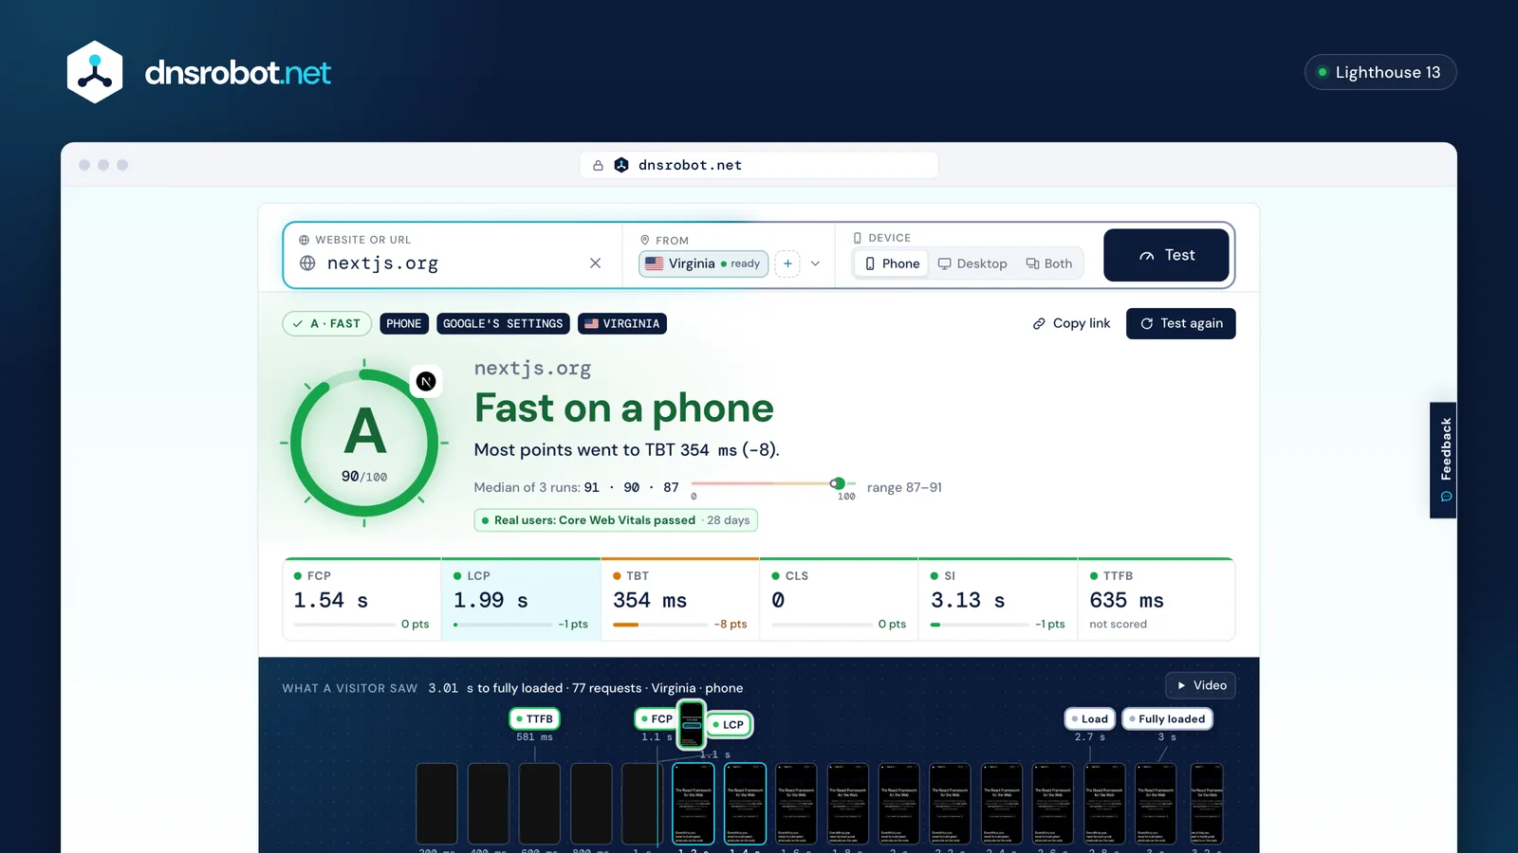Click the Next.js N site favicon

click(x=426, y=381)
